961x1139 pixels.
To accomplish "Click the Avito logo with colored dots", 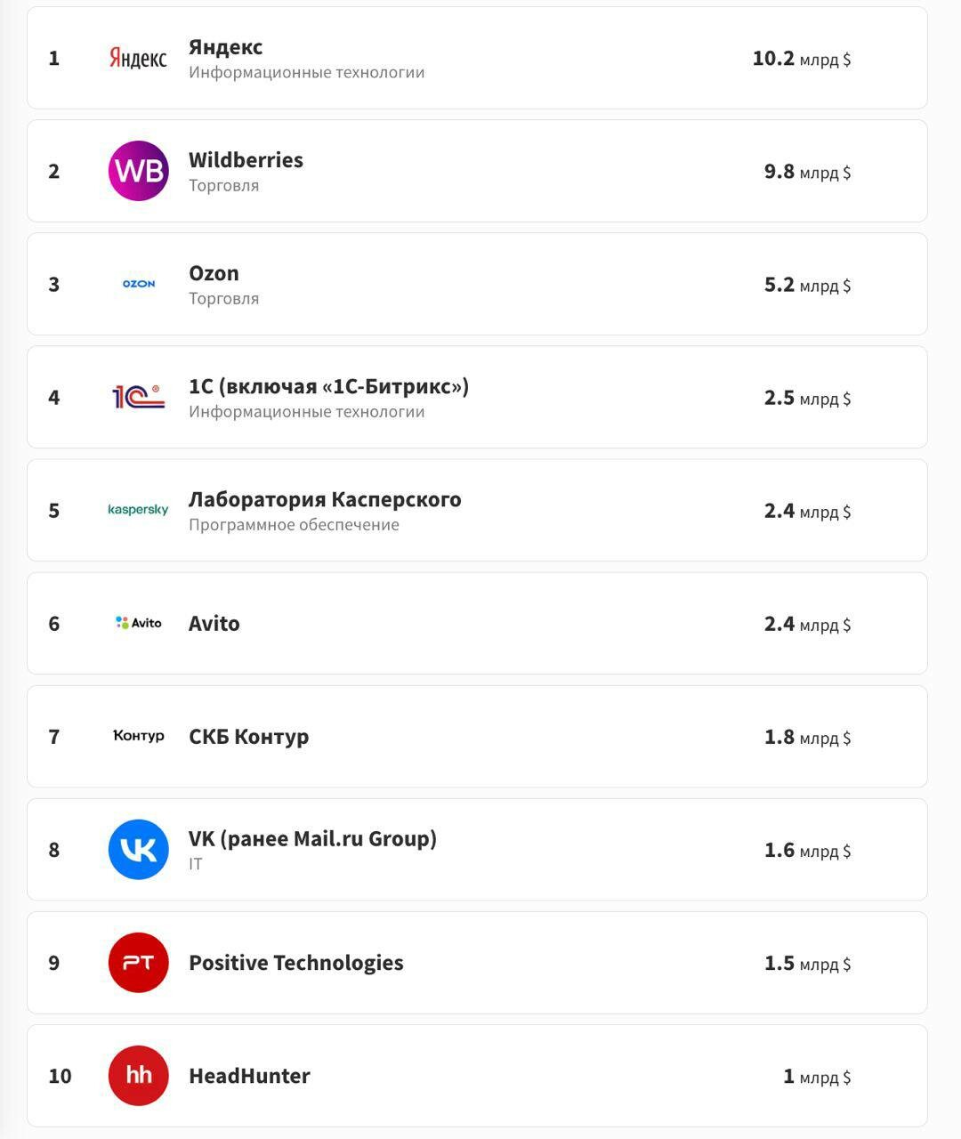I will pos(139,623).
